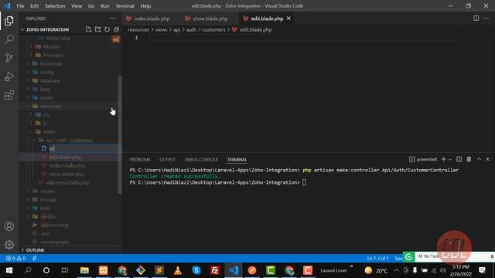Collapse the resources folder

coord(50,107)
